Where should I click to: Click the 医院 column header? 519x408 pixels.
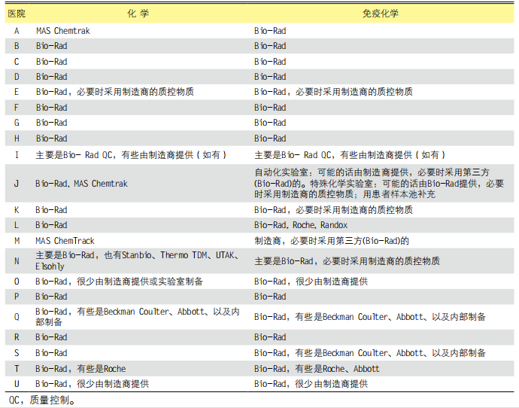click(x=17, y=14)
